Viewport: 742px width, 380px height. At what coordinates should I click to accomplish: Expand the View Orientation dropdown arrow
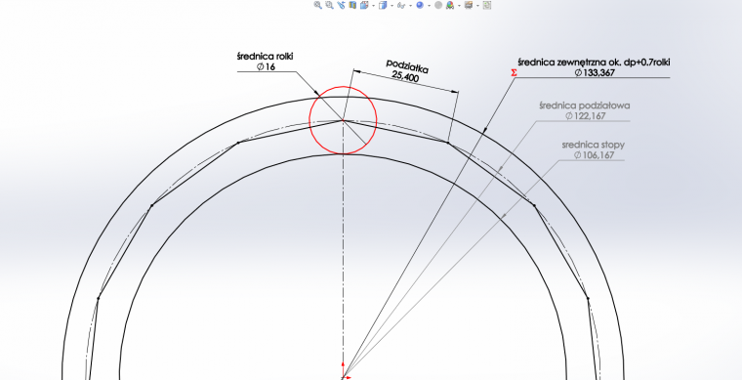coord(373,6)
